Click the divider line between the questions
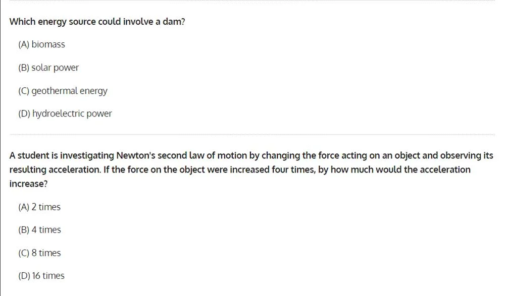The height and width of the screenshot is (296, 505). pyautogui.click(x=252, y=135)
